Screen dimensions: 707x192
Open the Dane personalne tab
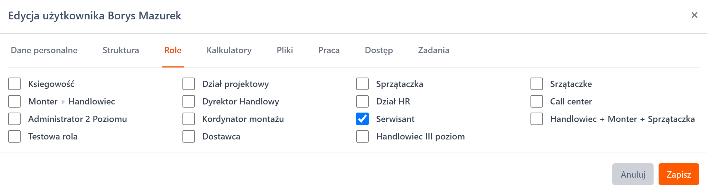pyautogui.click(x=44, y=50)
